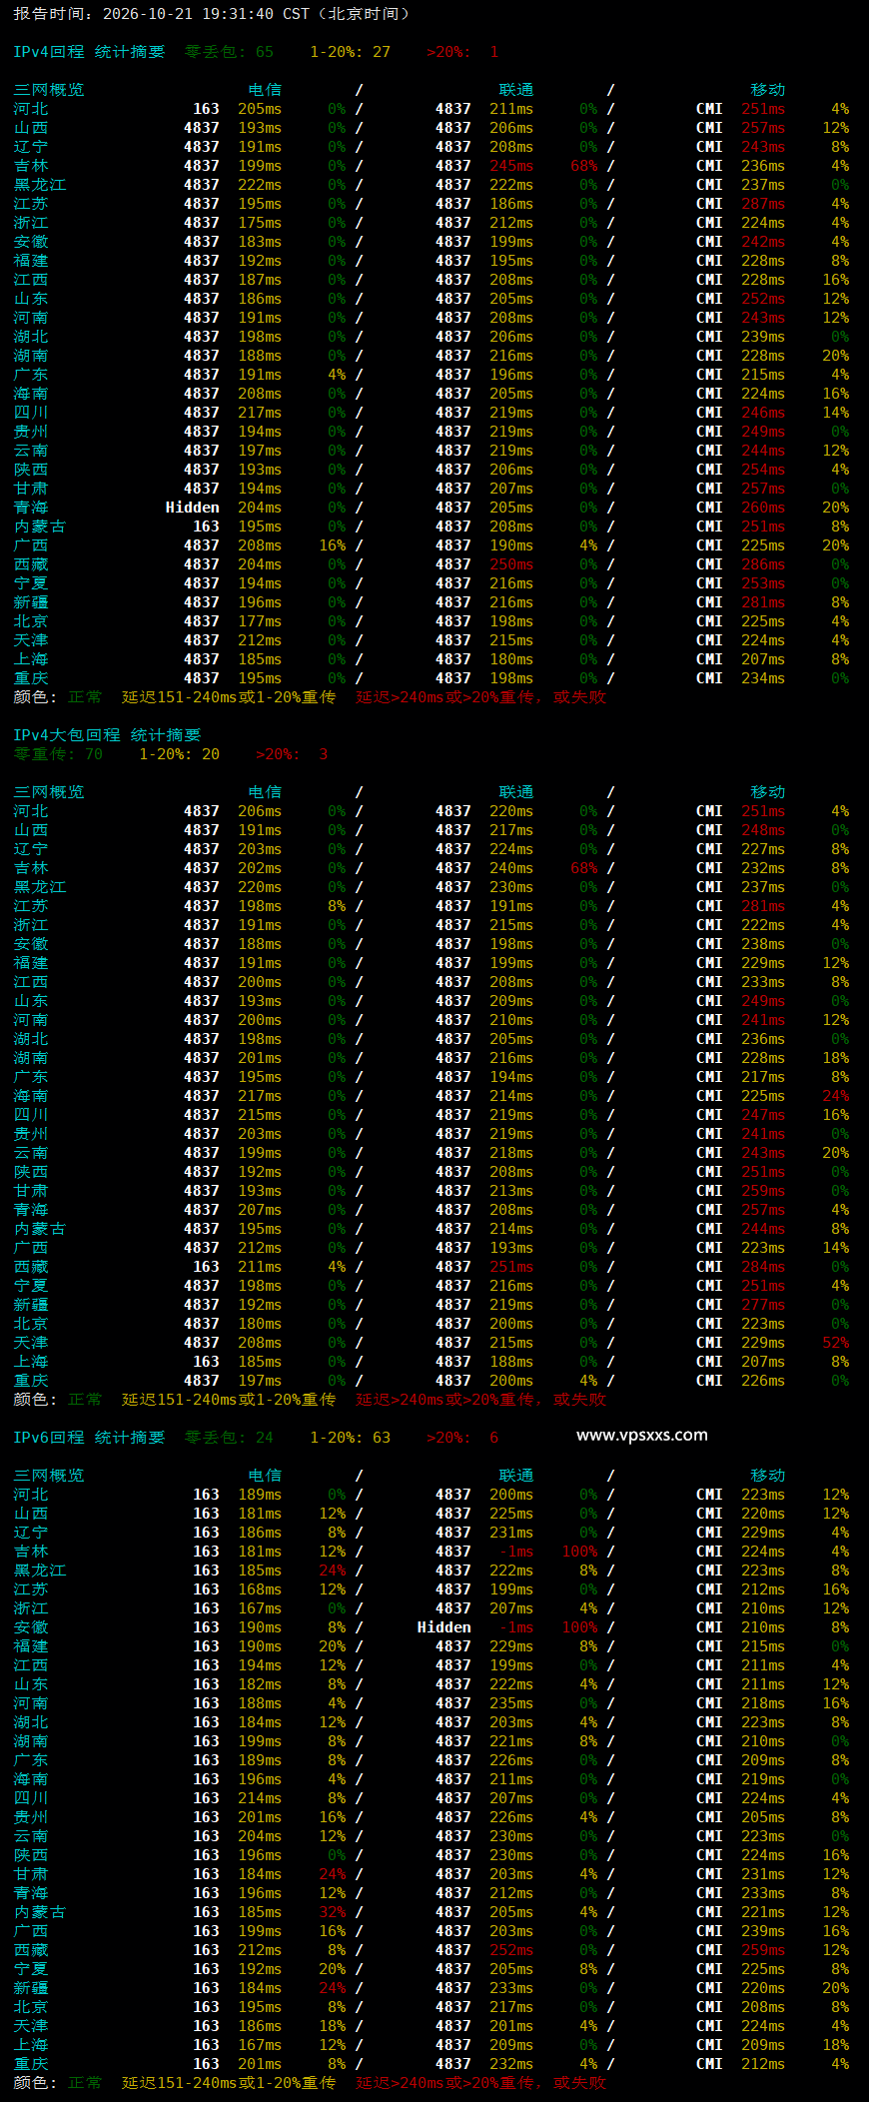Click 'Hidden' in the IPv6 安徽 row
The height and width of the screenshot is (2102, 869).
[x=444, y=1627]
